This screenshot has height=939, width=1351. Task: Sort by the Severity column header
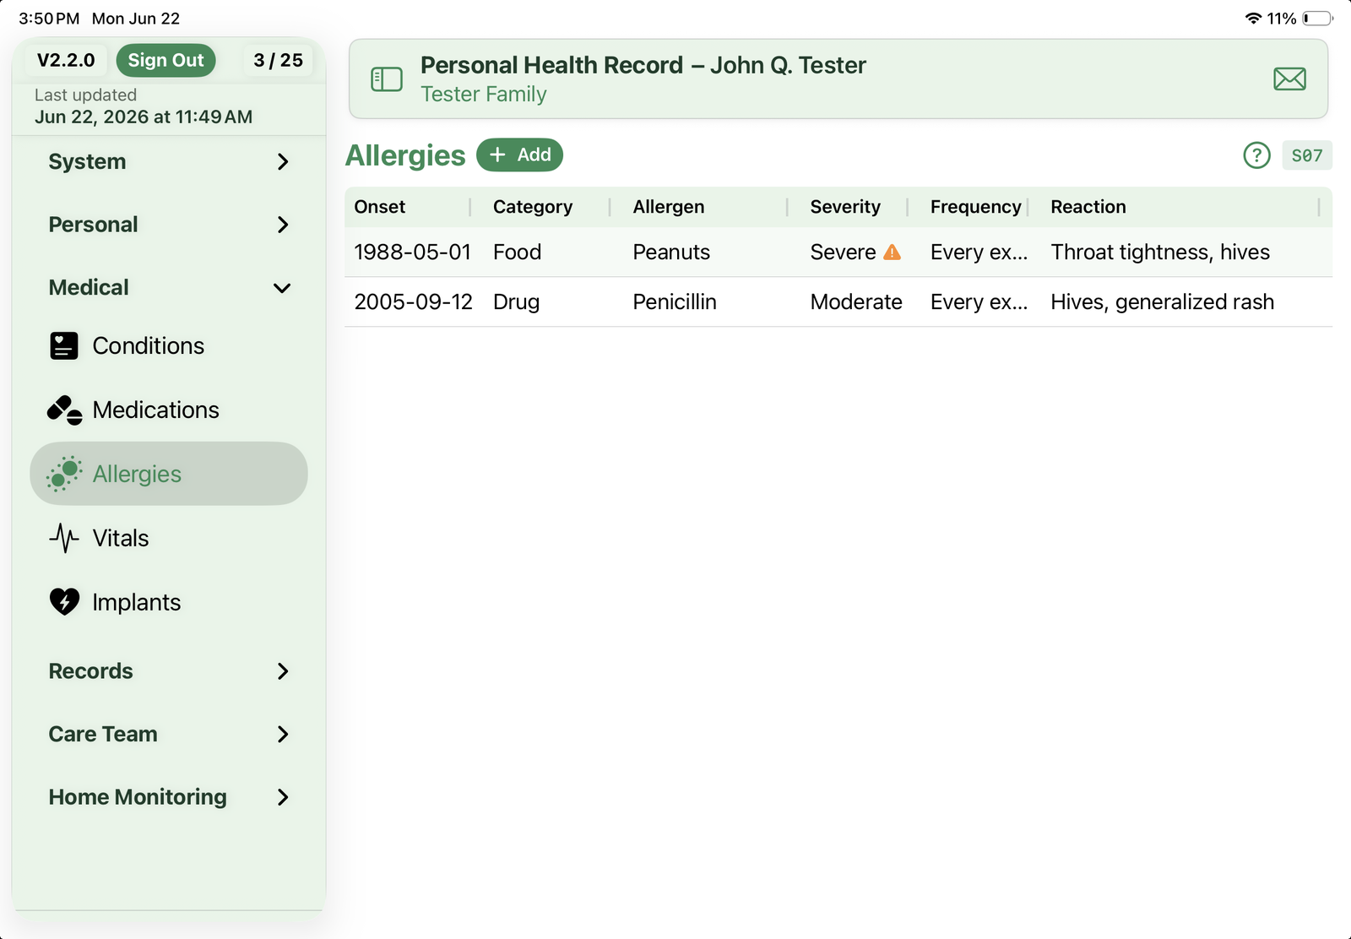845,207
